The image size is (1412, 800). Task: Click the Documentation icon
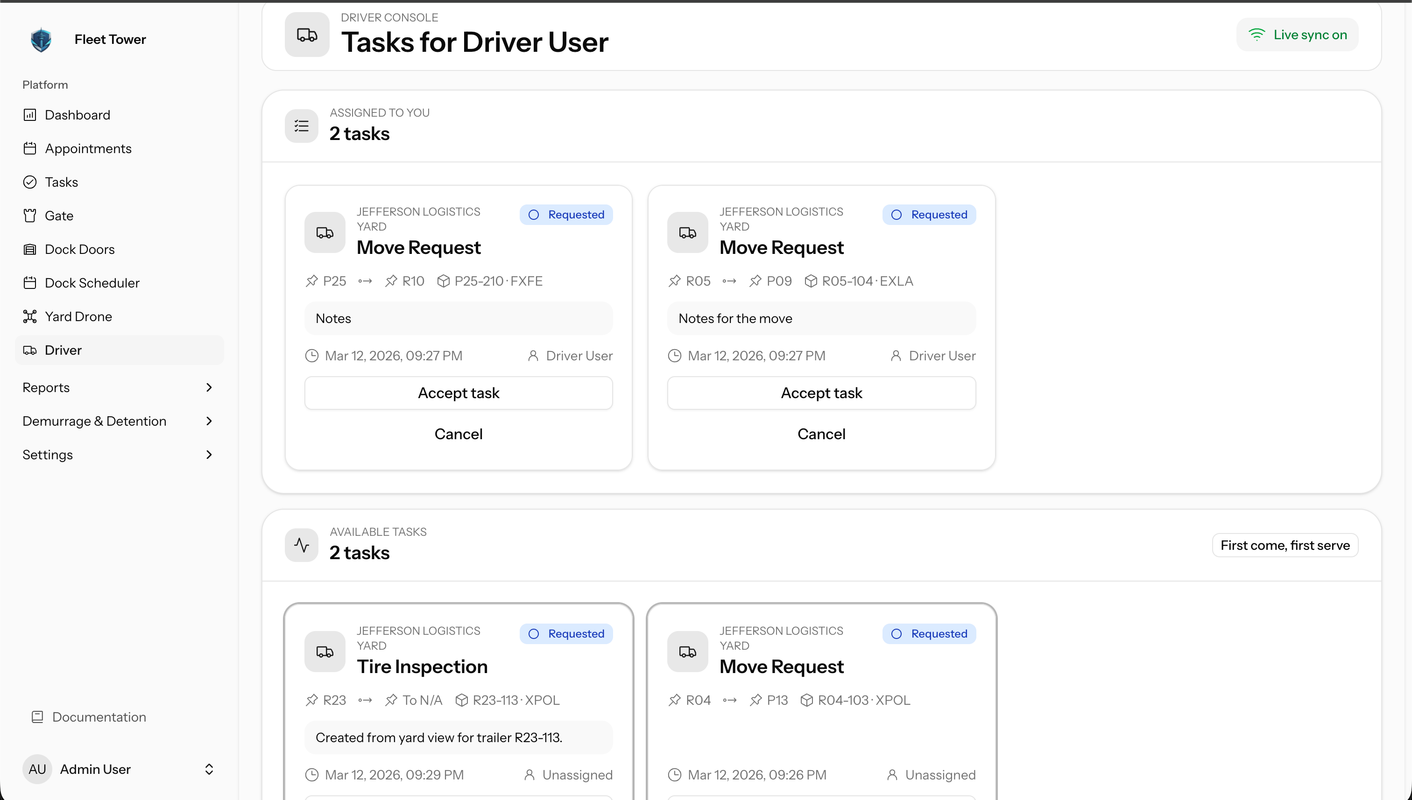(37, 717)
